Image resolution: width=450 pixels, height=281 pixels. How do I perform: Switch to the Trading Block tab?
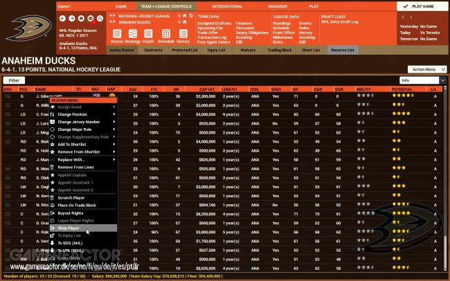(x=265, y=50)
